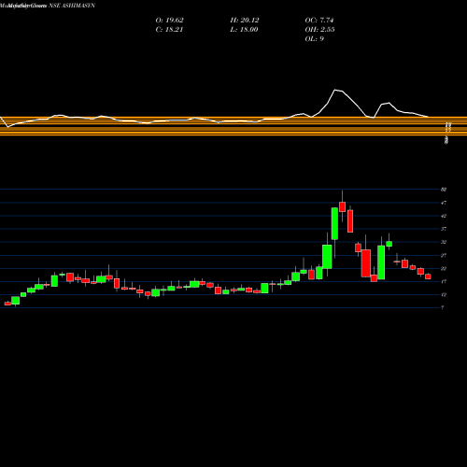Click the NSE ASHIMASYN chart title
The height and width of the screenshot is (467, 467).
tap(72, 6)
